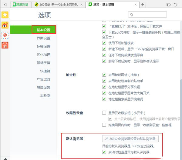Open the favorites star sidebar icon
182x160 pixels.
[5, 15]
